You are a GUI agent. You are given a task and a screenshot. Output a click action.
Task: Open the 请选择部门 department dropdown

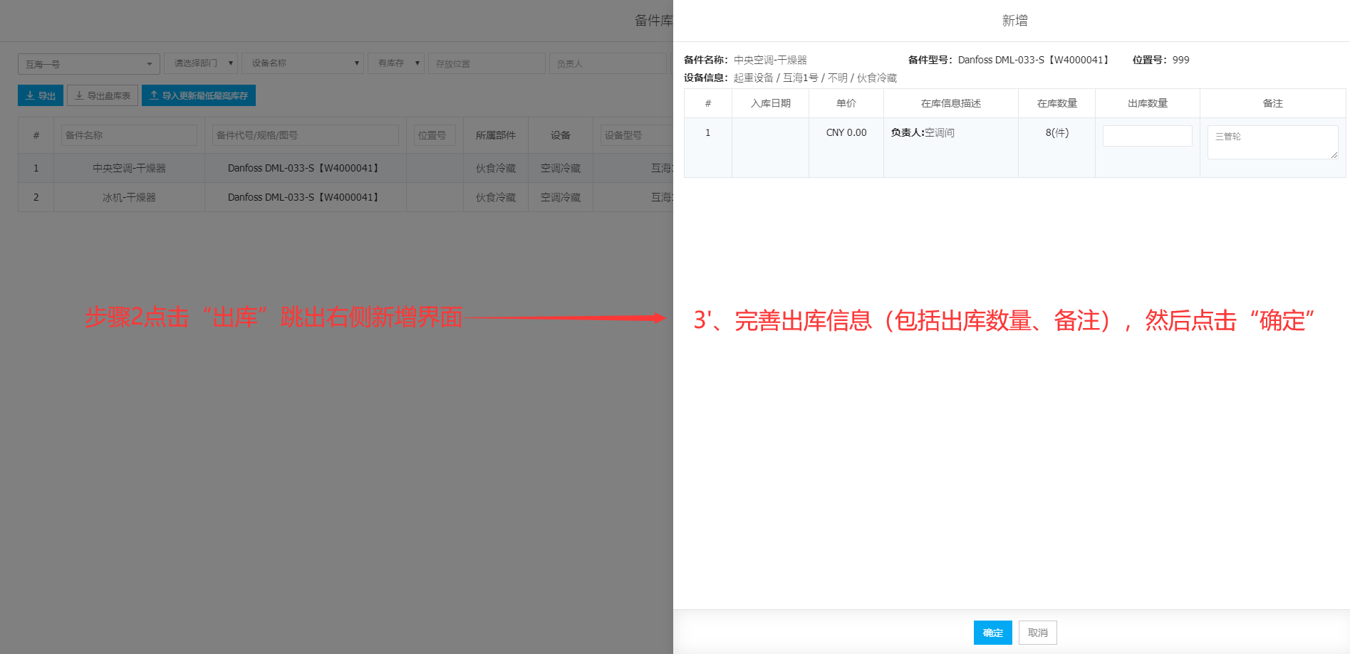201,63
